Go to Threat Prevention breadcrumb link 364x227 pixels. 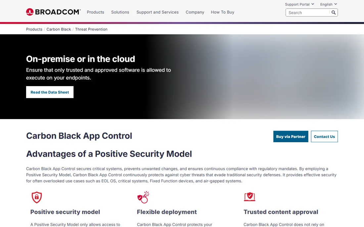pyautogui.click(x=91, y=29)
